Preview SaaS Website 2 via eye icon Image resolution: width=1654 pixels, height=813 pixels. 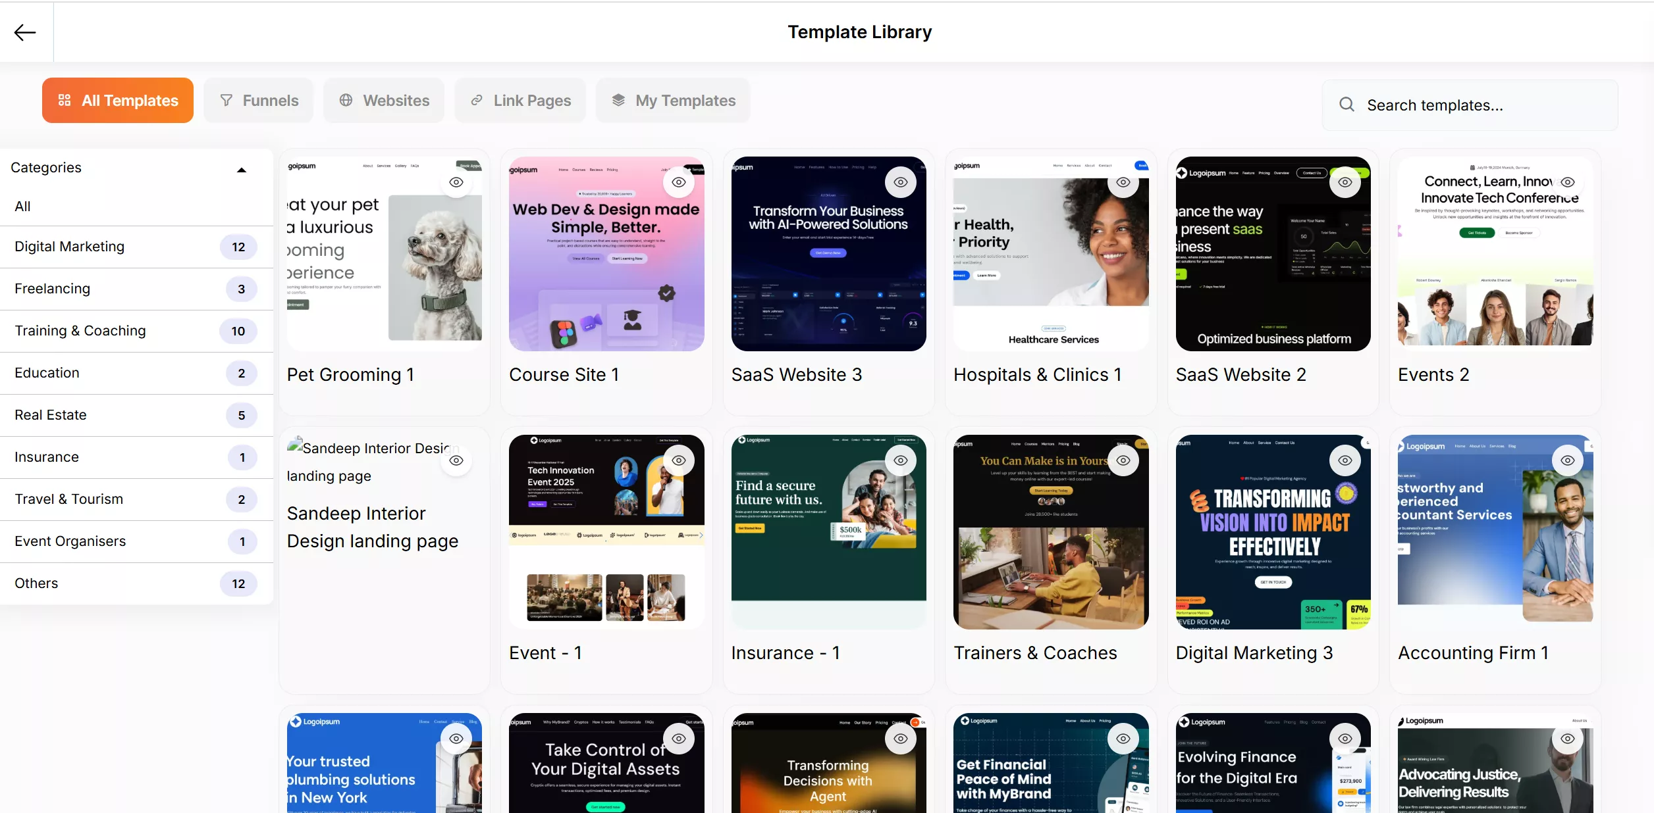click(1345, 182)
